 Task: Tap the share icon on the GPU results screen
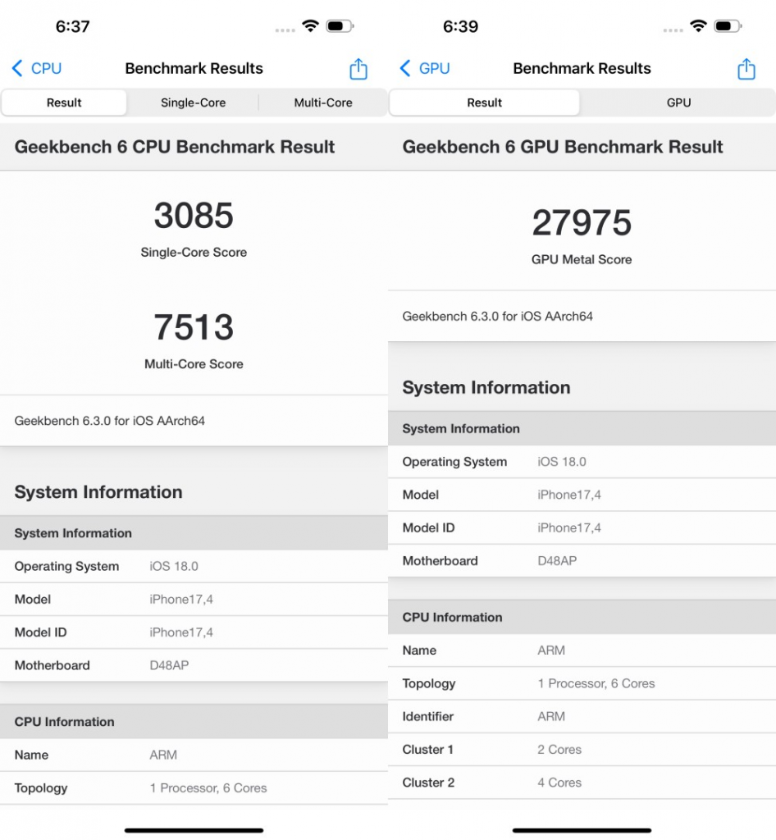point(746,69)
